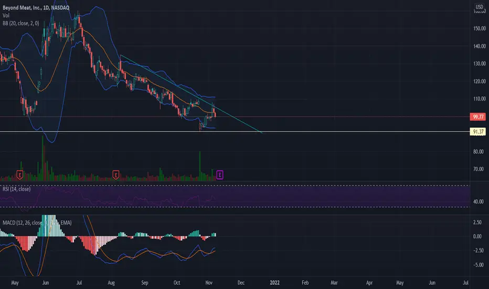
Task: Click the red 99.77 current price label
Action: point(478,117)
